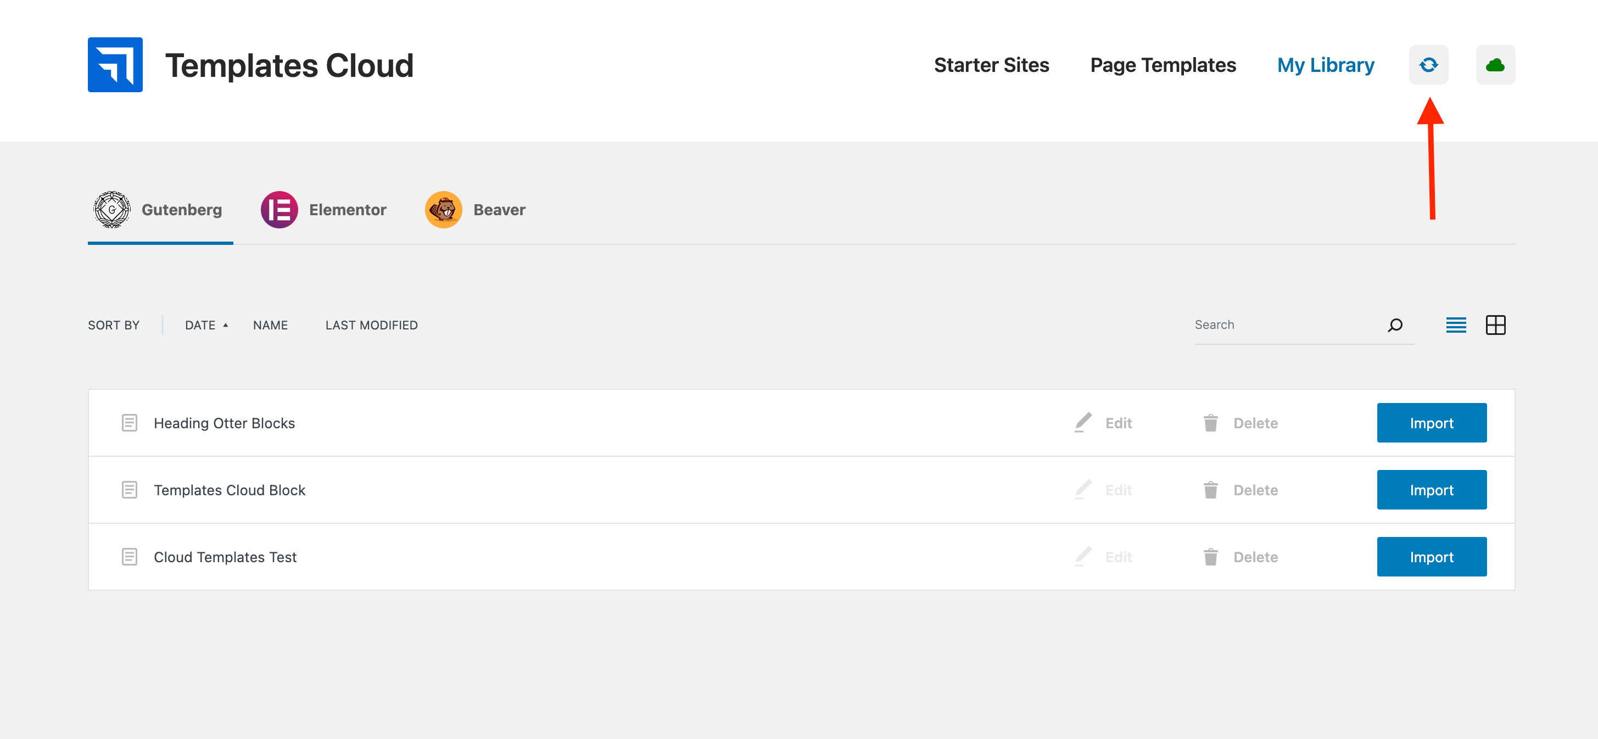This screenshot has height=739, width=1598.
Task: Click document icon beside Templates Cloud Block
Action: (x=129, y=490)
